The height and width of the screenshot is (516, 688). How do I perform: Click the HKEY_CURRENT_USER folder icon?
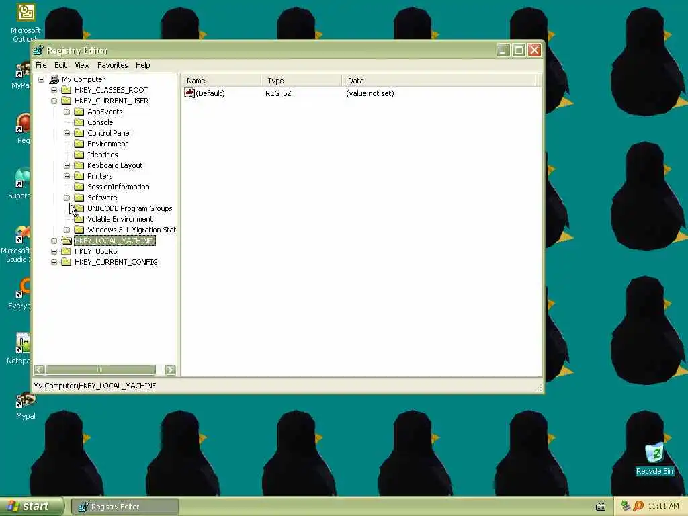tap(67, 101)
